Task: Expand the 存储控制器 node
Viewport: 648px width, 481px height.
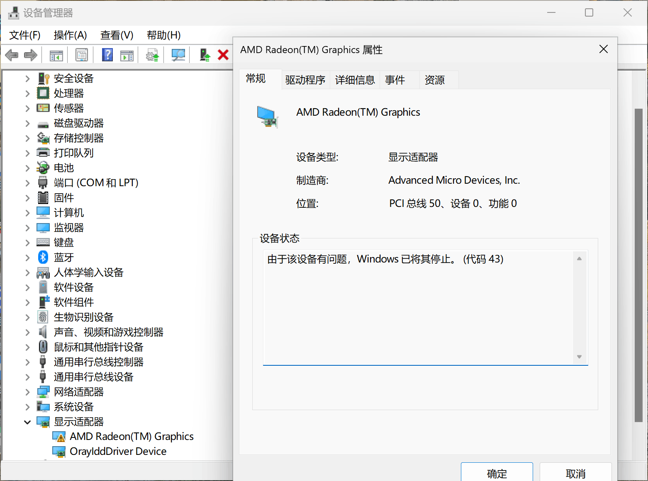Action: [27, 138]
